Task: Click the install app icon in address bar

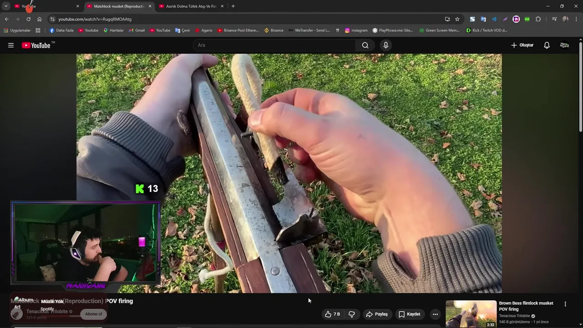Action: 447,19
